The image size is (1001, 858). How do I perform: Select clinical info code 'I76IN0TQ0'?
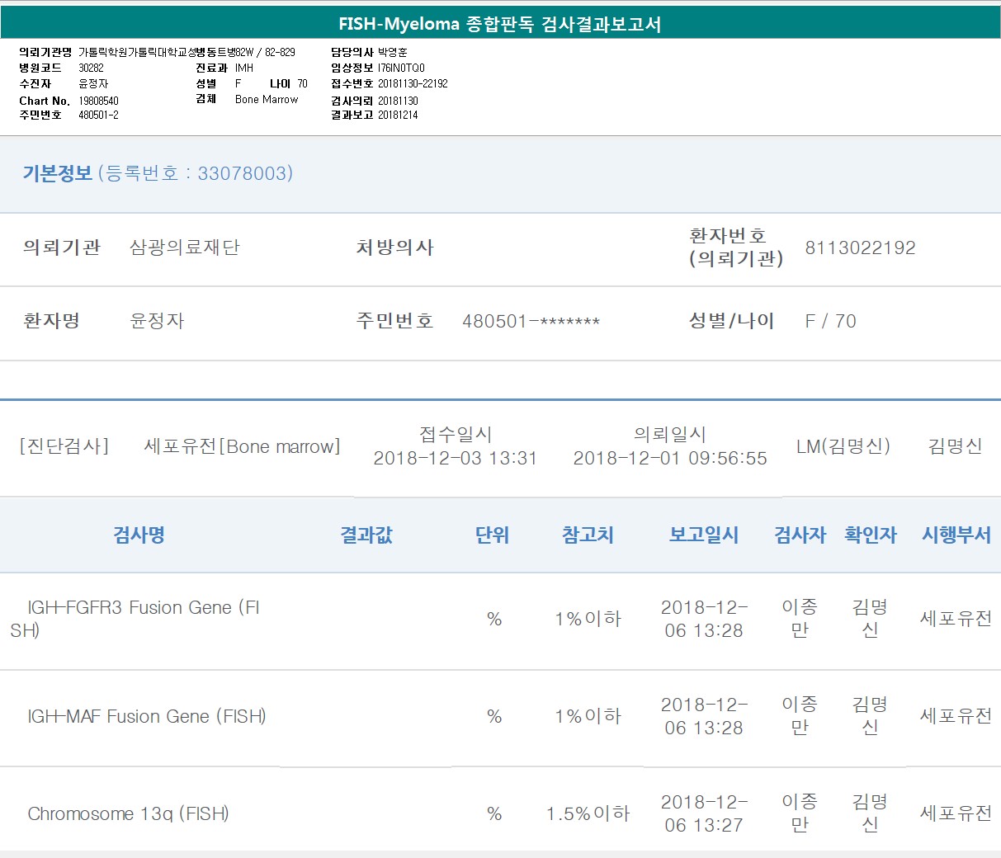coord(401,68)
